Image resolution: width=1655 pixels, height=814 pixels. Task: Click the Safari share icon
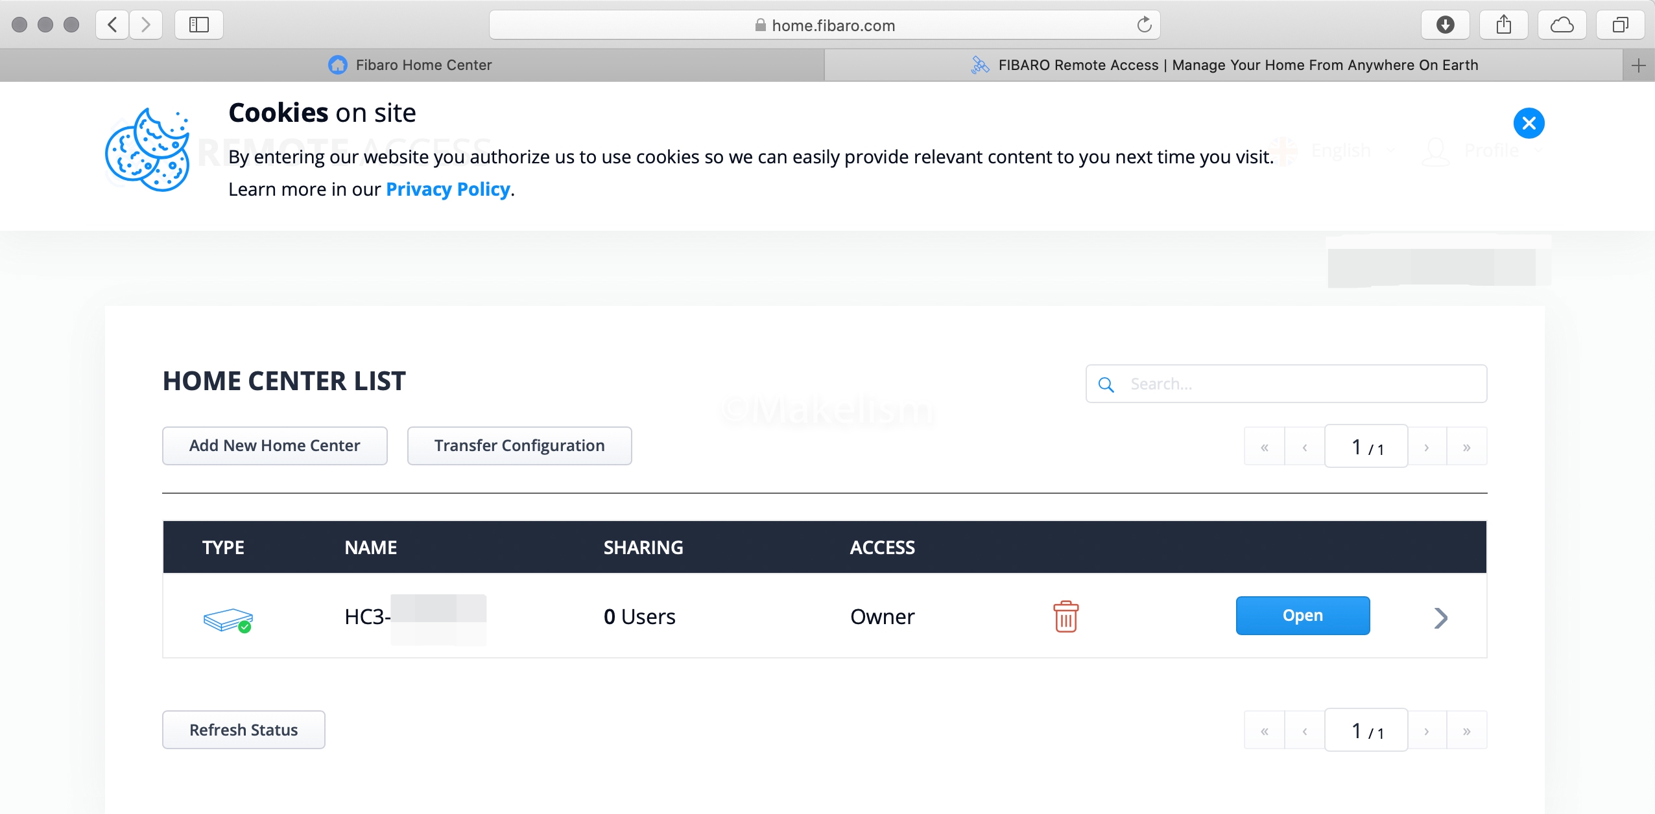coord(1503,25)
